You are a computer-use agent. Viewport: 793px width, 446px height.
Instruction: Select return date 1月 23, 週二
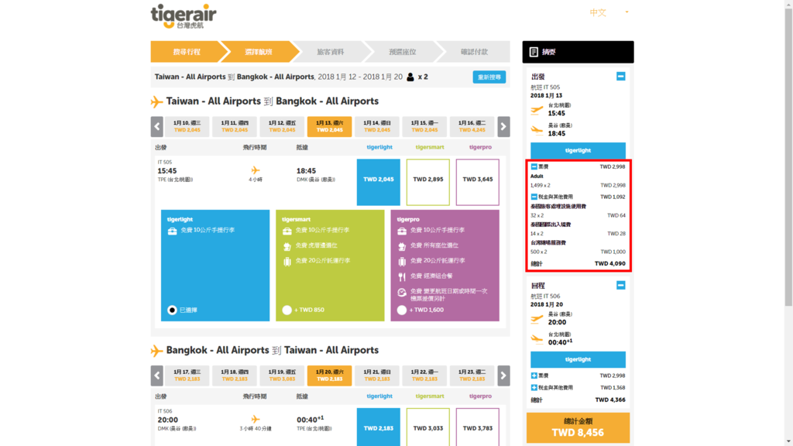pos(472,376)
